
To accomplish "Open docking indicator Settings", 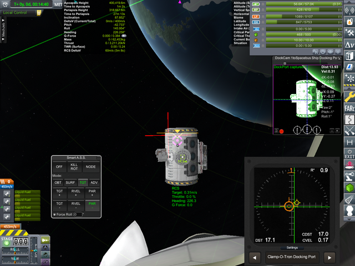I will click(x=292, y=248).
